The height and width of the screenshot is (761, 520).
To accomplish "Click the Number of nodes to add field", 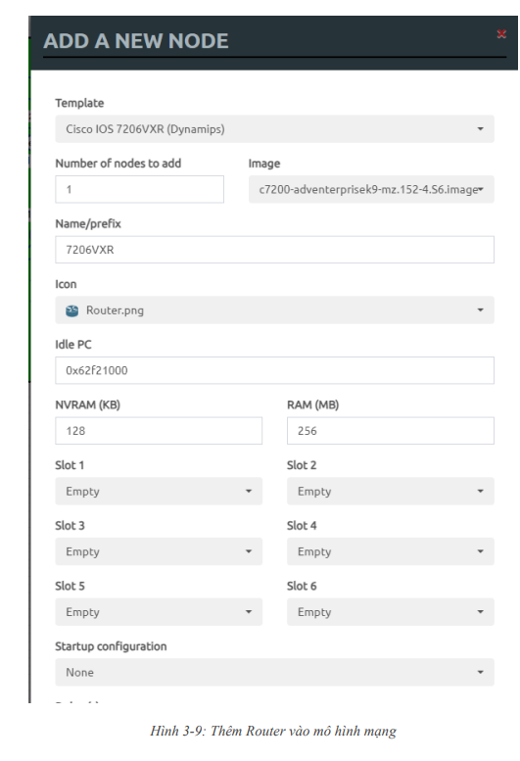I will coord(140,189).
